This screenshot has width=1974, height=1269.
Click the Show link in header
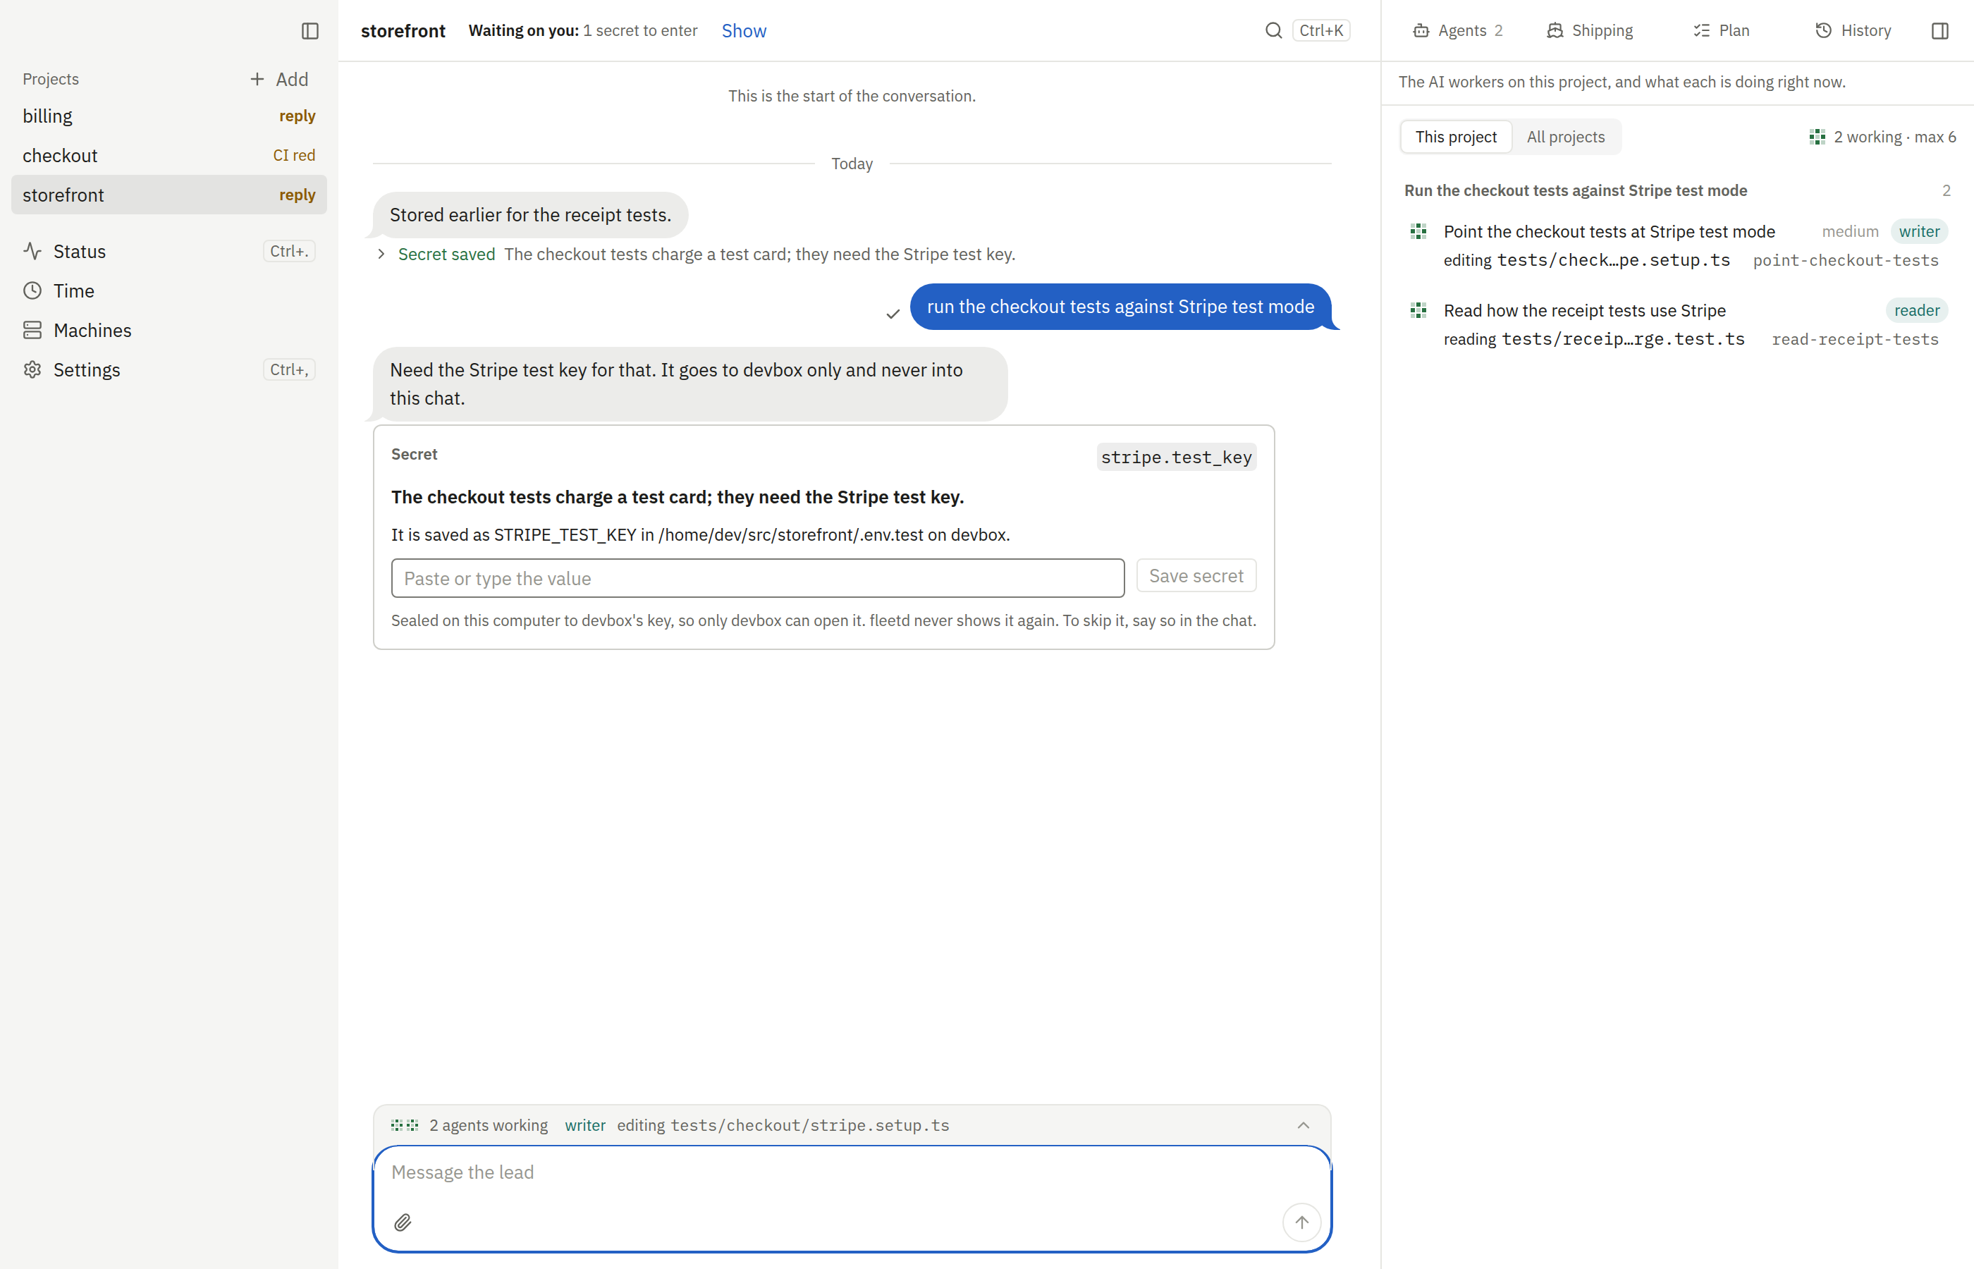[x=744, y=30]
